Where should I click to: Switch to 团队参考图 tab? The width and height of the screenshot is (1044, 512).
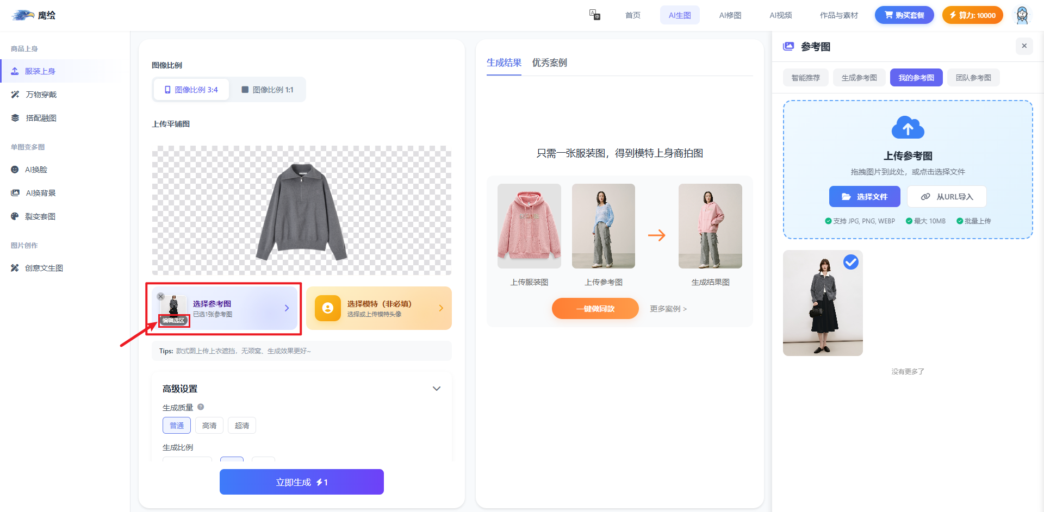(x=973, y=78)
